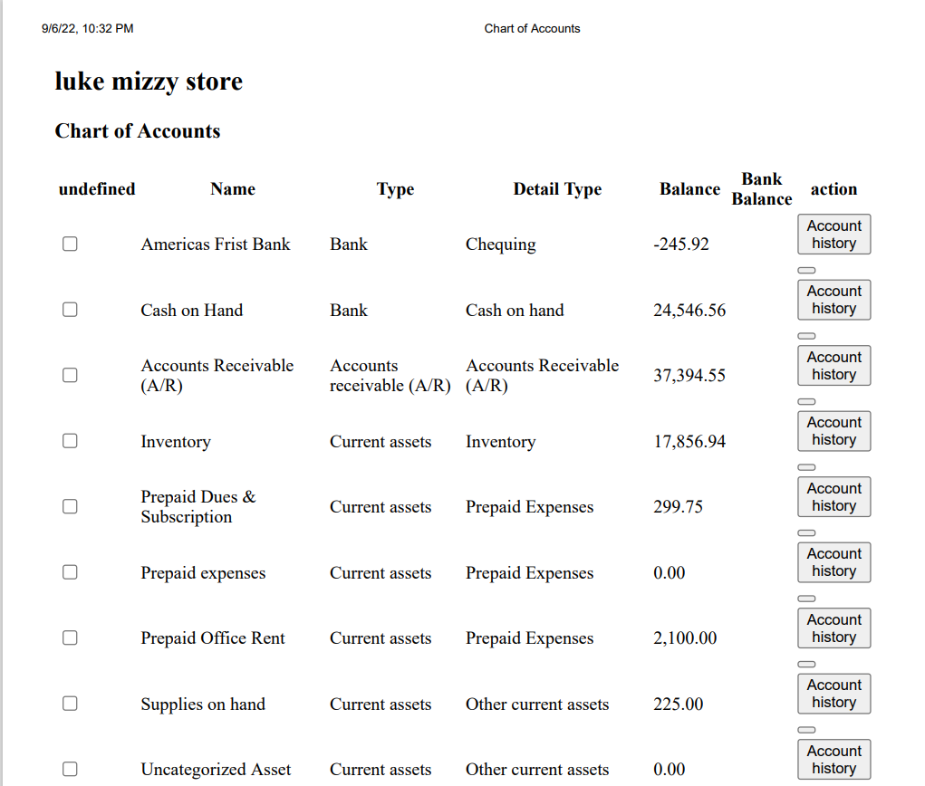The image size is (925, 786).
Task: Open Account history for Accounts Receivable
Action: point(833,366)
